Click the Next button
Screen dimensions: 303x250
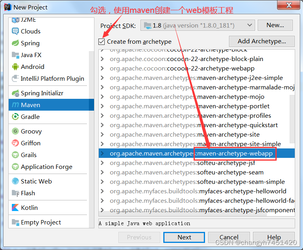pyautogui.click(x=184, y=237)
